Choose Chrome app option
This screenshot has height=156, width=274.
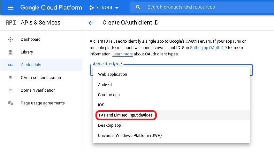click(x=171, y=95)
